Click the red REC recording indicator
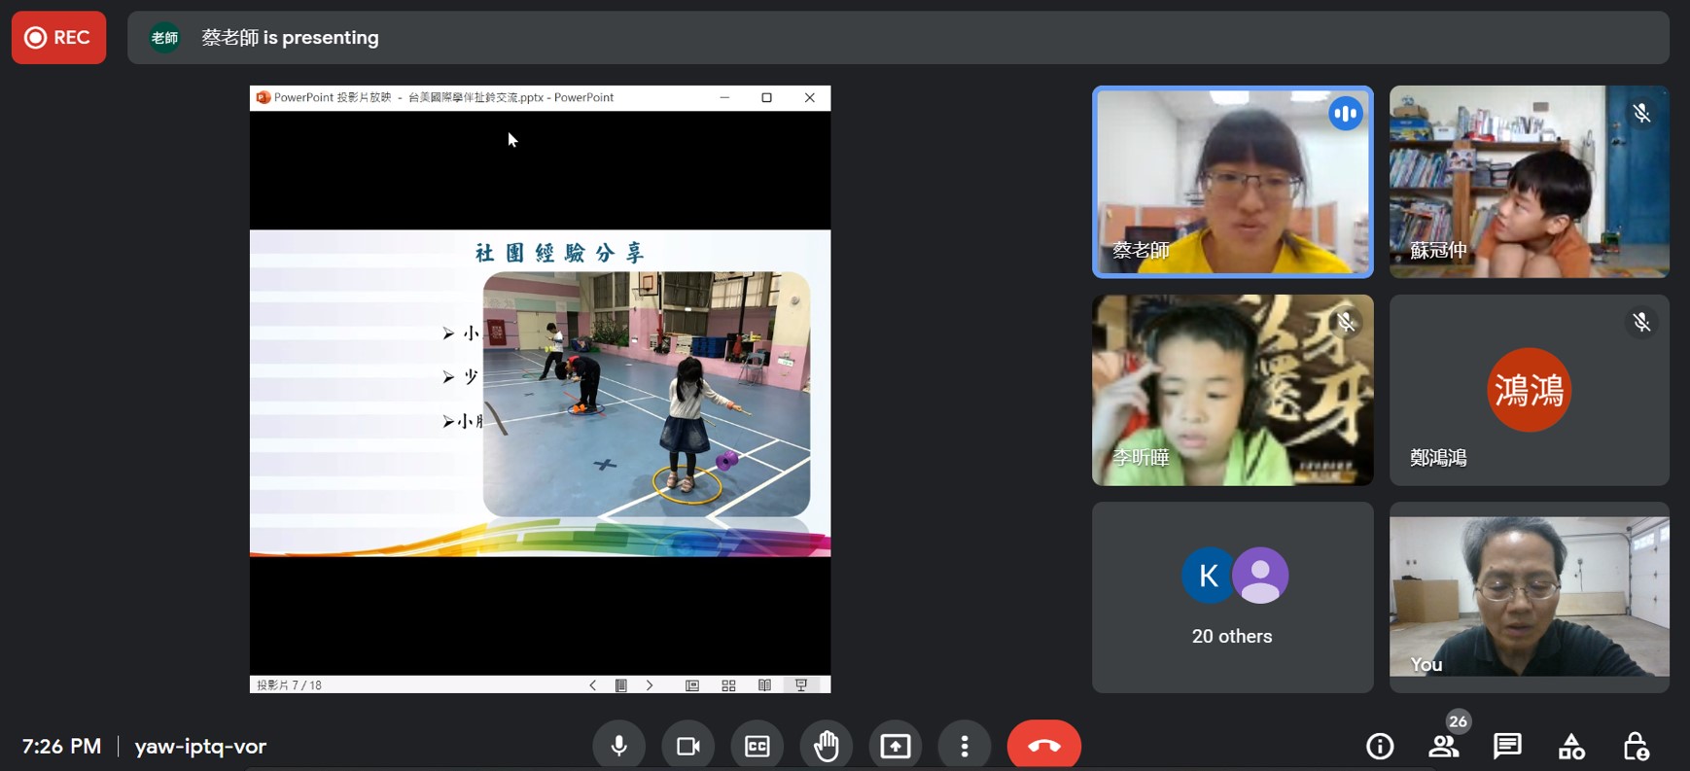This screenshot has height=771, width=1690. tap(58, 38)
